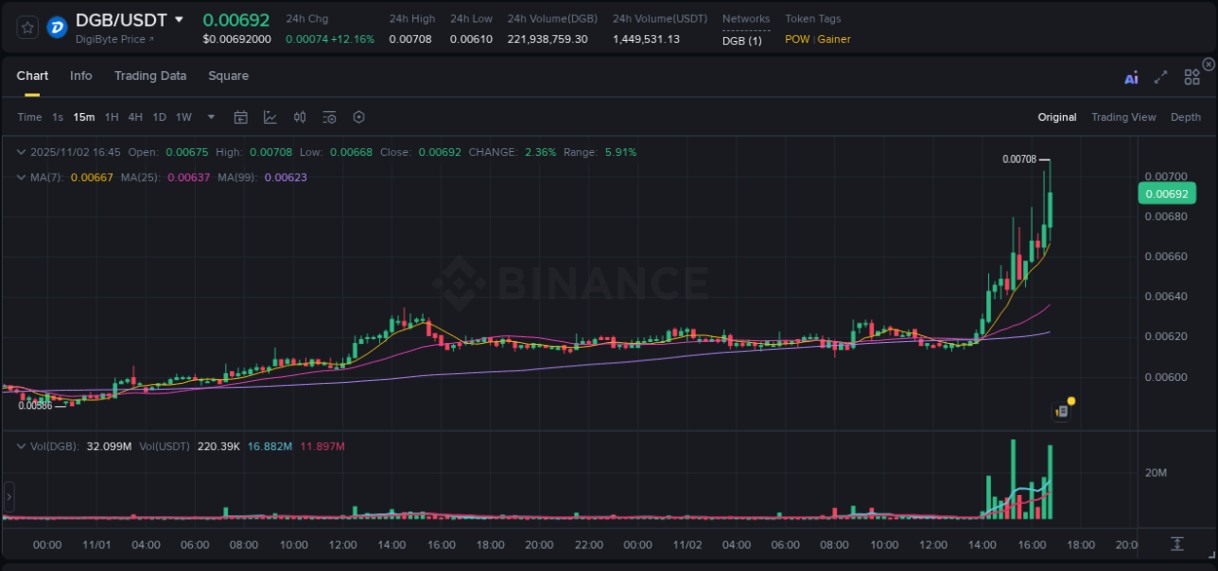Click the chart screenshot camera icon
1218x571 pixels.
pyautogui.click(x=1062, y=410)
